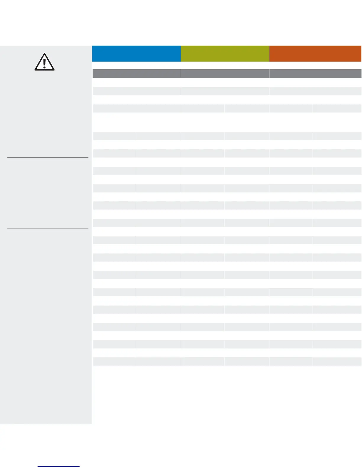
Task: Click the warning triangle exclamation icon
Action: (x=44, y=62)
